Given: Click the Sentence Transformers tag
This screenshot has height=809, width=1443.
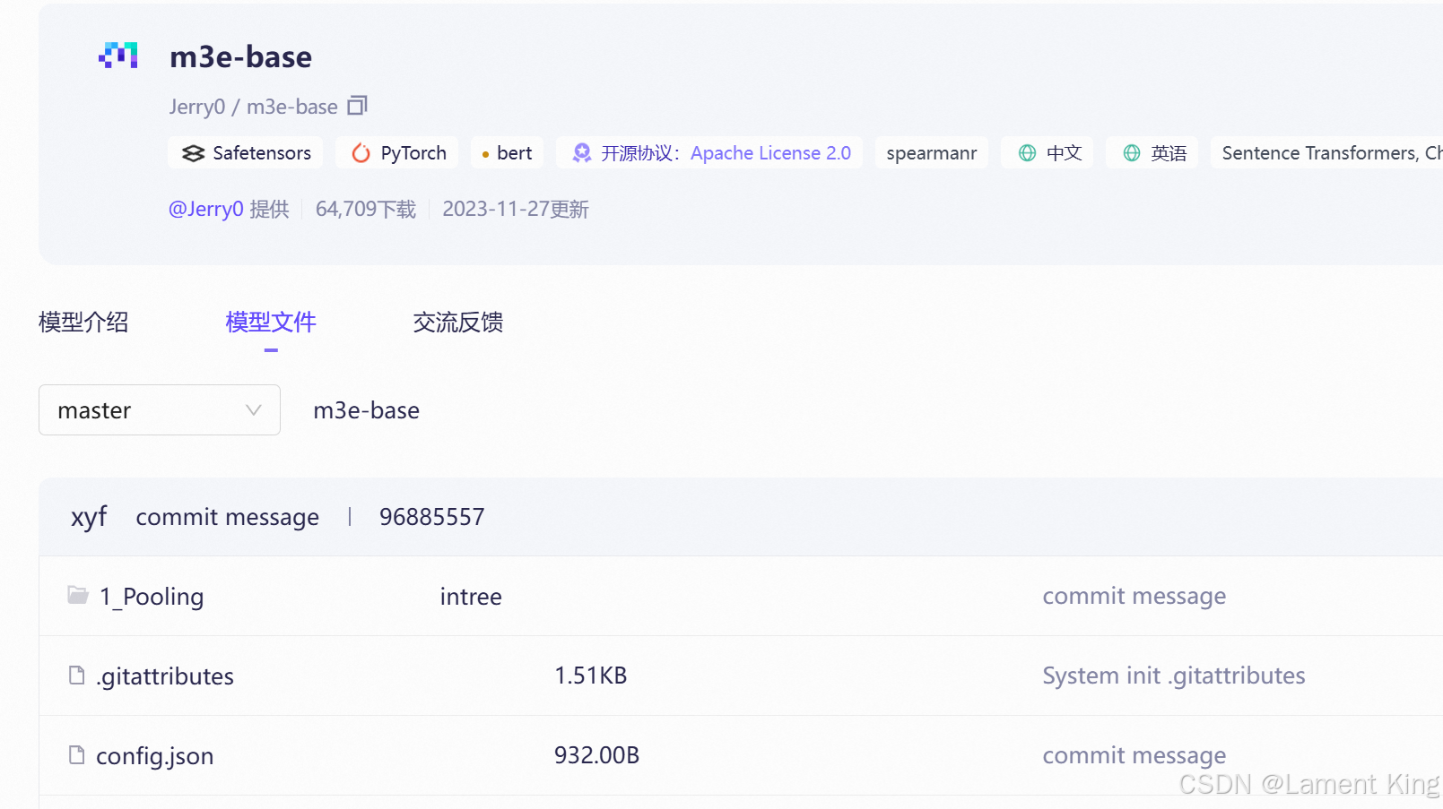Looking at the screenshot, I should tap(1327, 153).
